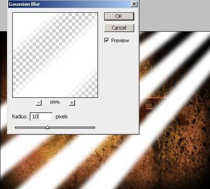
Task: Cancel the Gaussian Blur filter
Action: pyautogui.click(x=119, y=28)
